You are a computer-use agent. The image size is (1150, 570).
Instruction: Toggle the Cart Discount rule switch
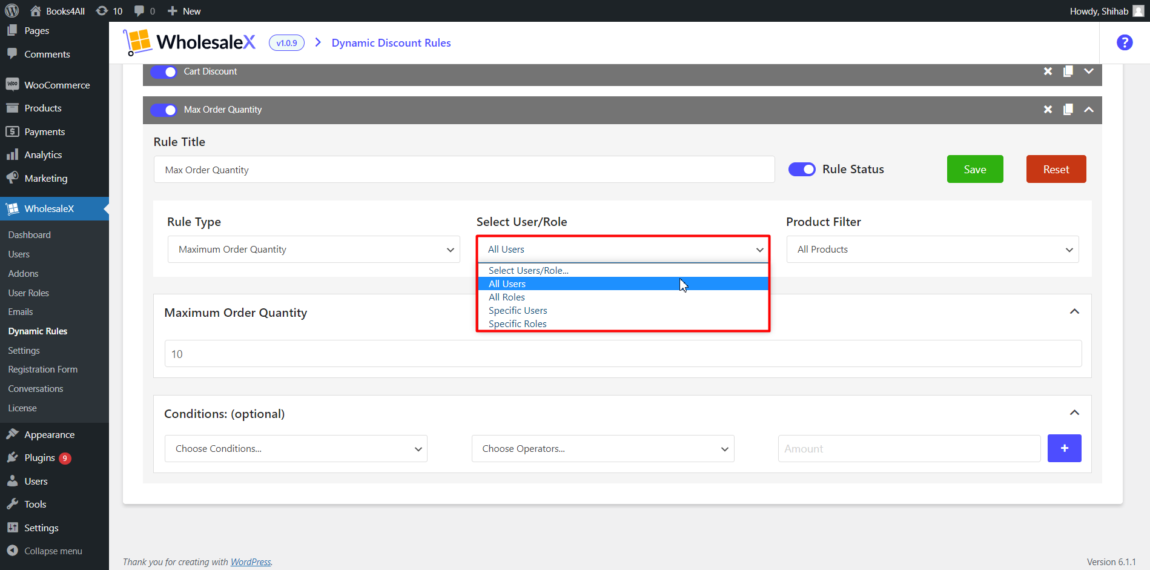[x=164, y=71]
